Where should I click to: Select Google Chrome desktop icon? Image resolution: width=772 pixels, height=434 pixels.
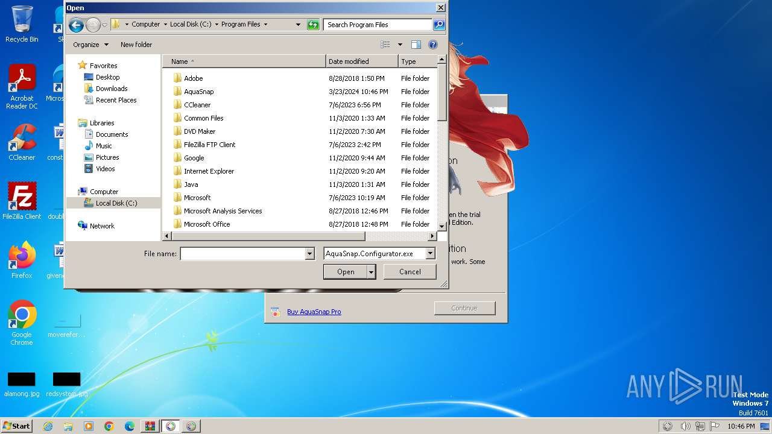click(22, 323)
